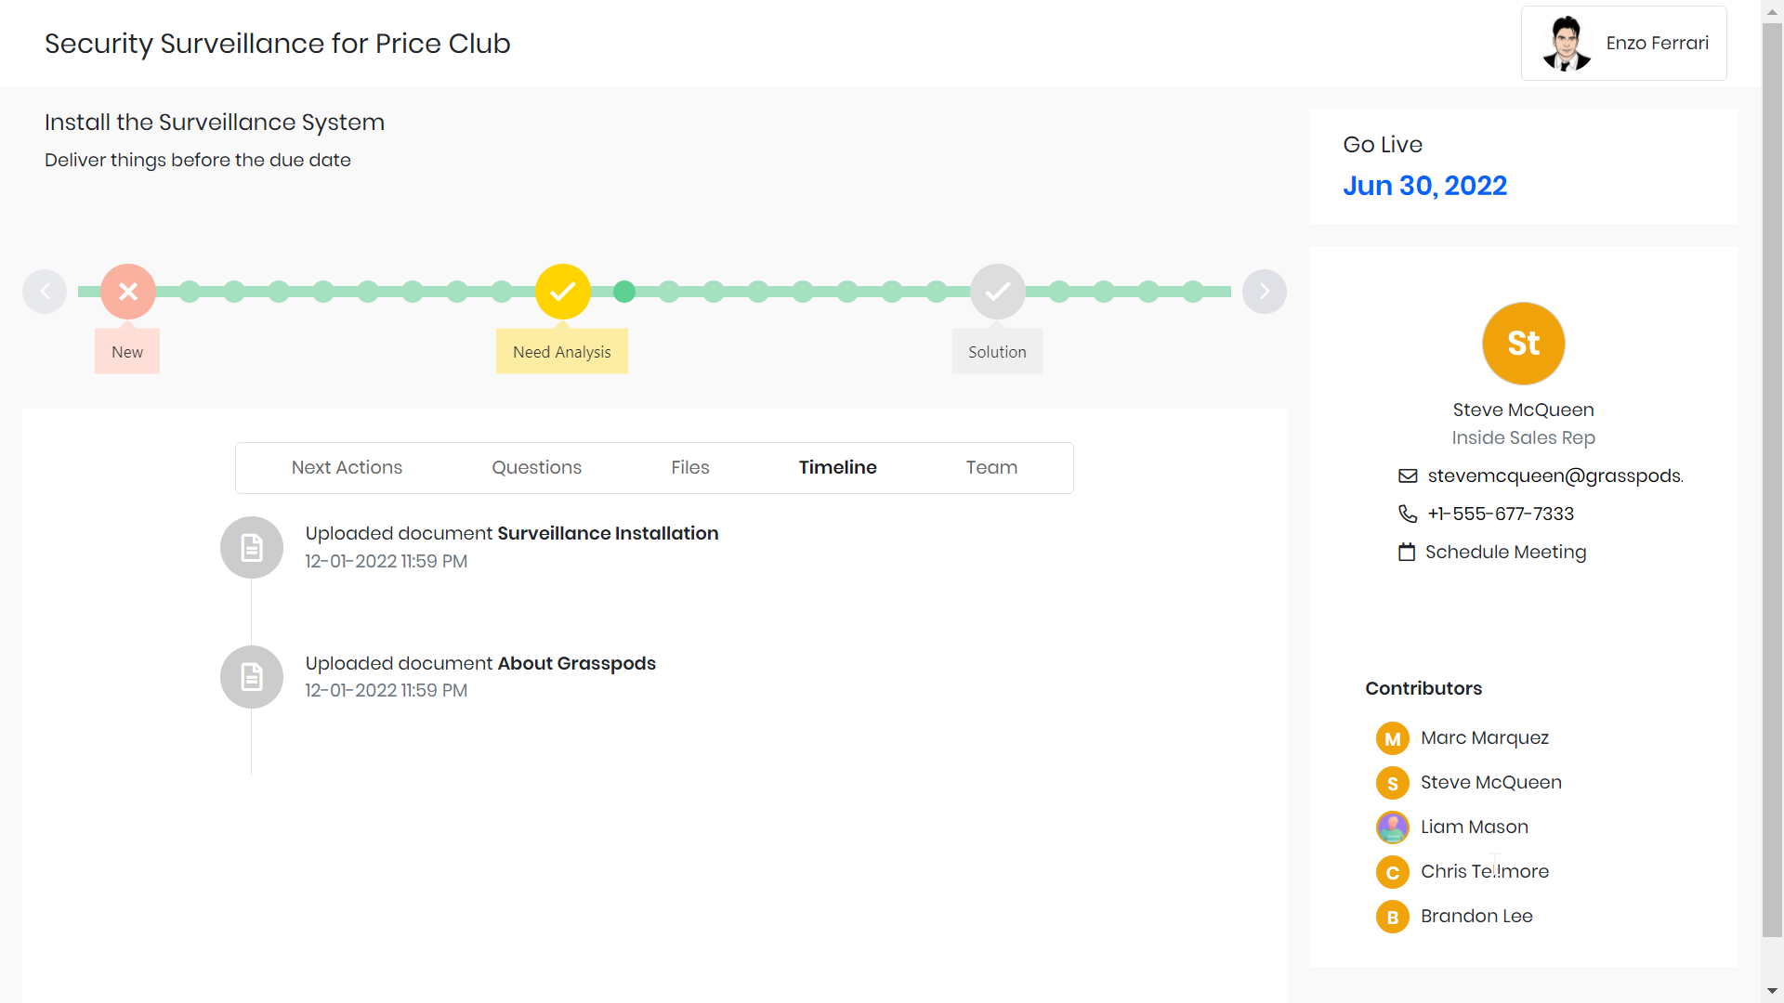Select the Questions tab
Image resolution: width=1784 pixels, height=1003 pixels.
tap(536, 467)
